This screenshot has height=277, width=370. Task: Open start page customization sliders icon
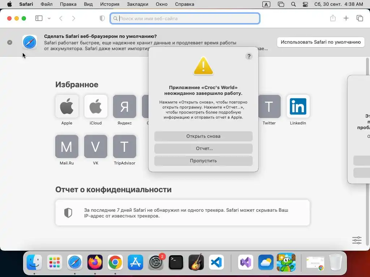click(x=357, y=240)
